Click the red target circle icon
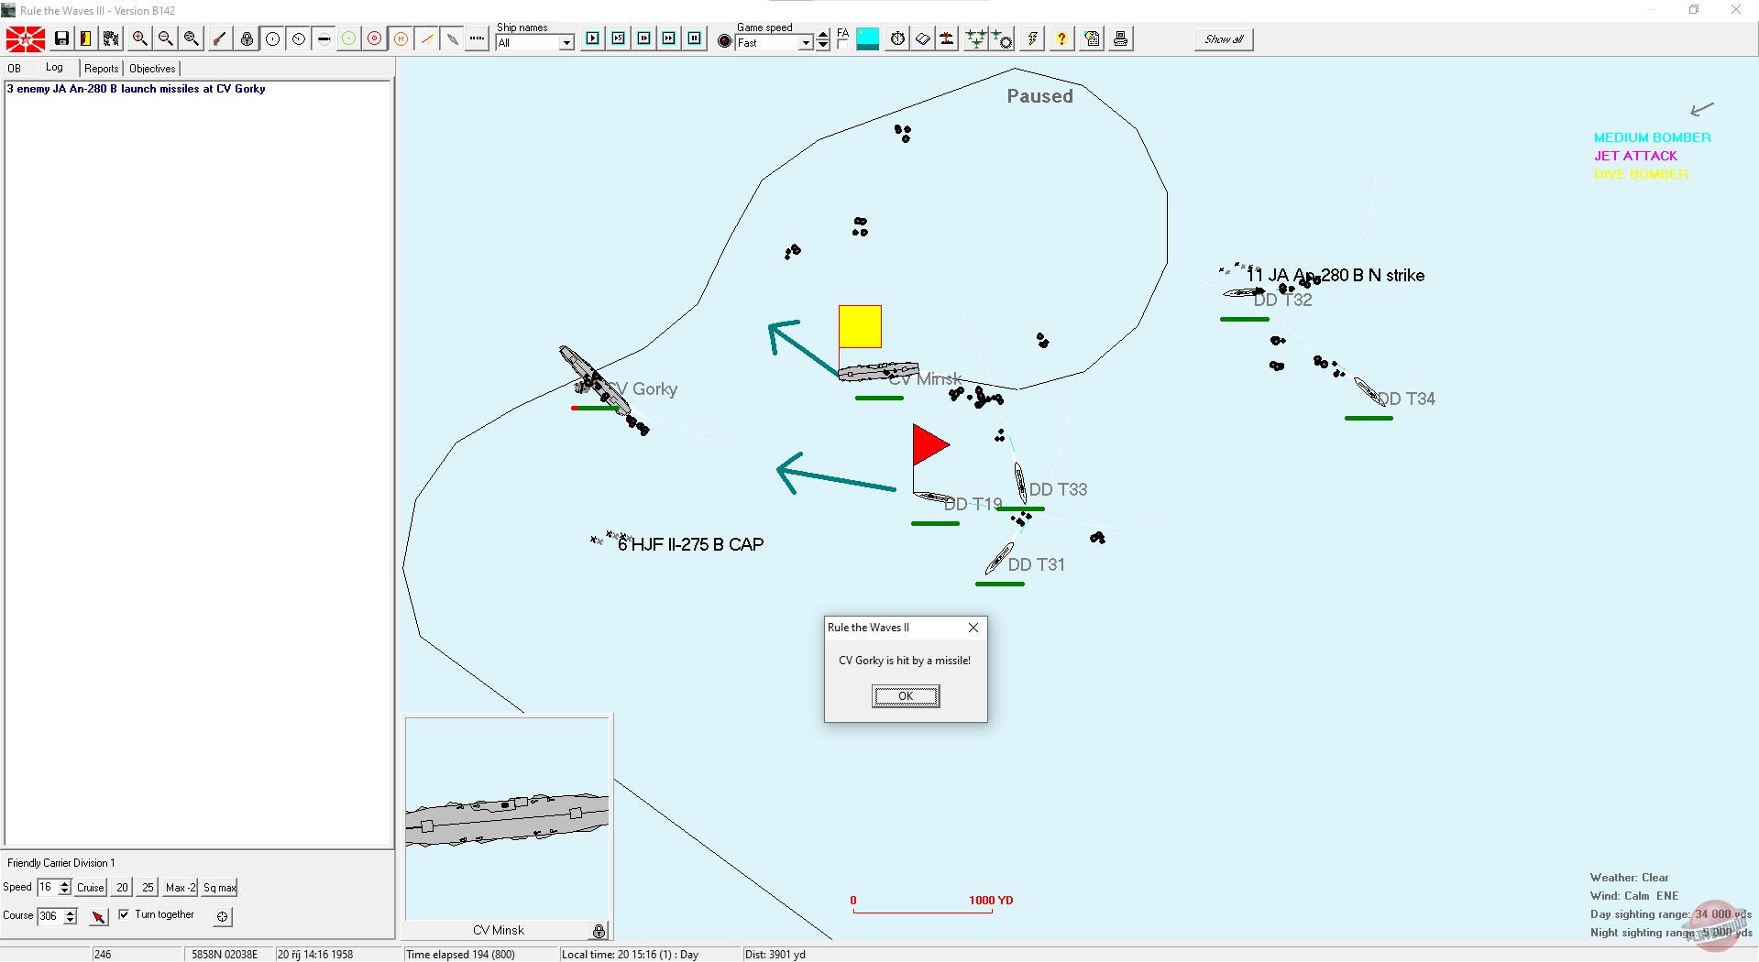This screenshot has height=962, width=1759. [374, 38]
